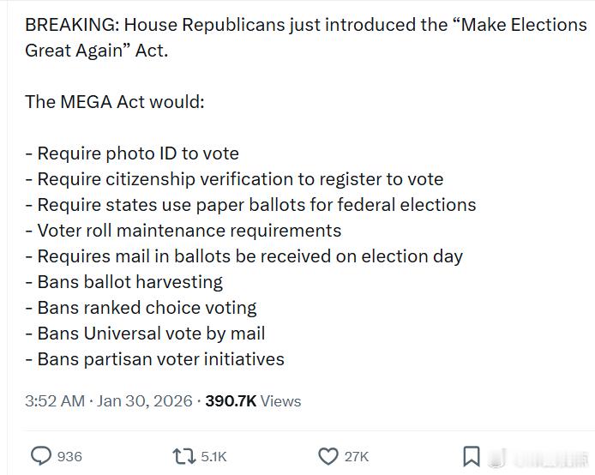Open the 3:52 AM timestamp link
This screenshot has height=475, width=595.
click(55, 401)
